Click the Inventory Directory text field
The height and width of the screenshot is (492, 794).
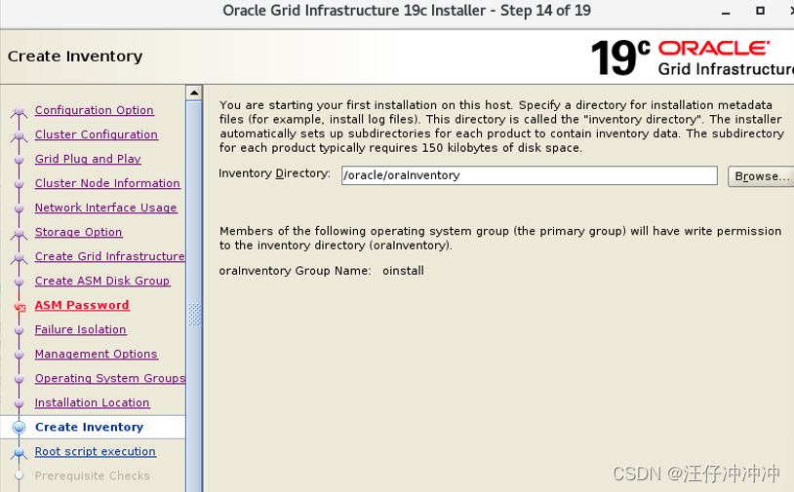529,175
